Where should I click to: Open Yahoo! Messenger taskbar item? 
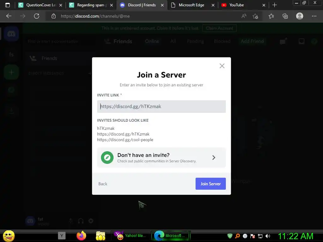(131, 236)
